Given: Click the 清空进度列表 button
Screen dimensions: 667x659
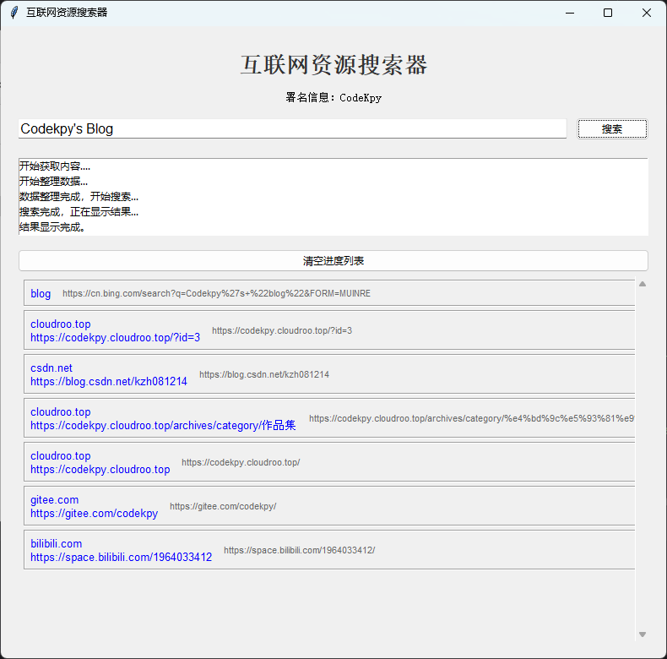Looking at the screenshot, I should (x=333, y=260).
